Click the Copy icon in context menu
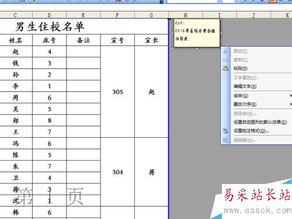 point(225,60)
